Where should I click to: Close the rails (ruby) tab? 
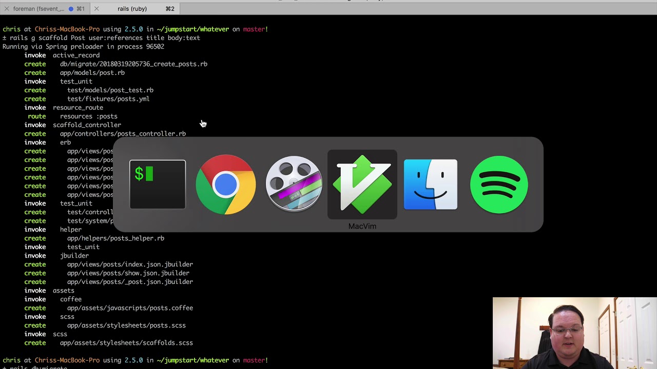coord(96,9)
